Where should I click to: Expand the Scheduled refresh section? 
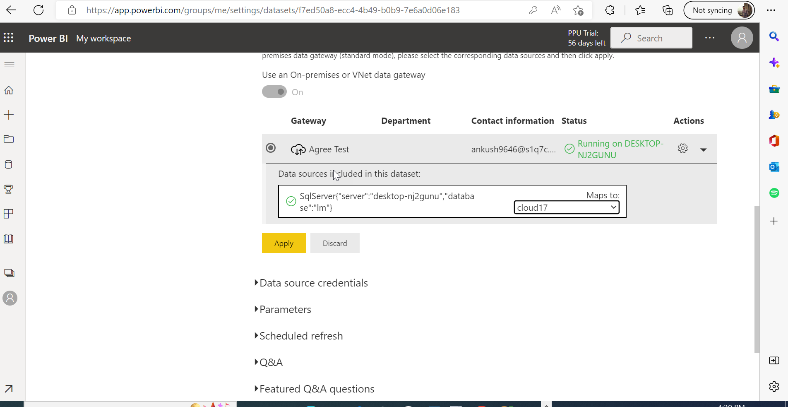tap(299, 336)
